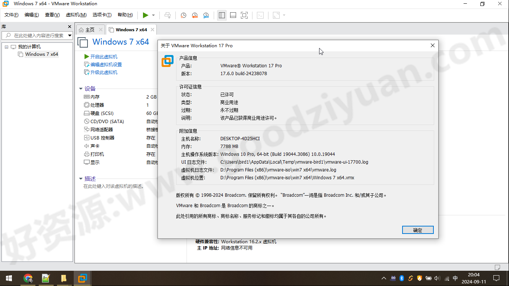Enter full screen mode for the VM
Screen dimensions: 509x286
(x=244, y=15)
